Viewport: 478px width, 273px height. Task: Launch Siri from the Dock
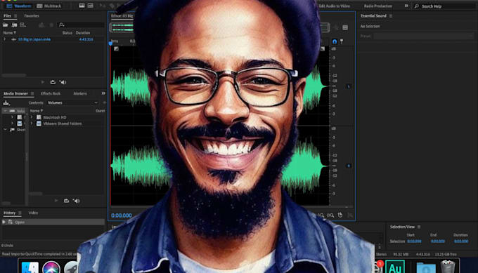click(x=51, y=267)
